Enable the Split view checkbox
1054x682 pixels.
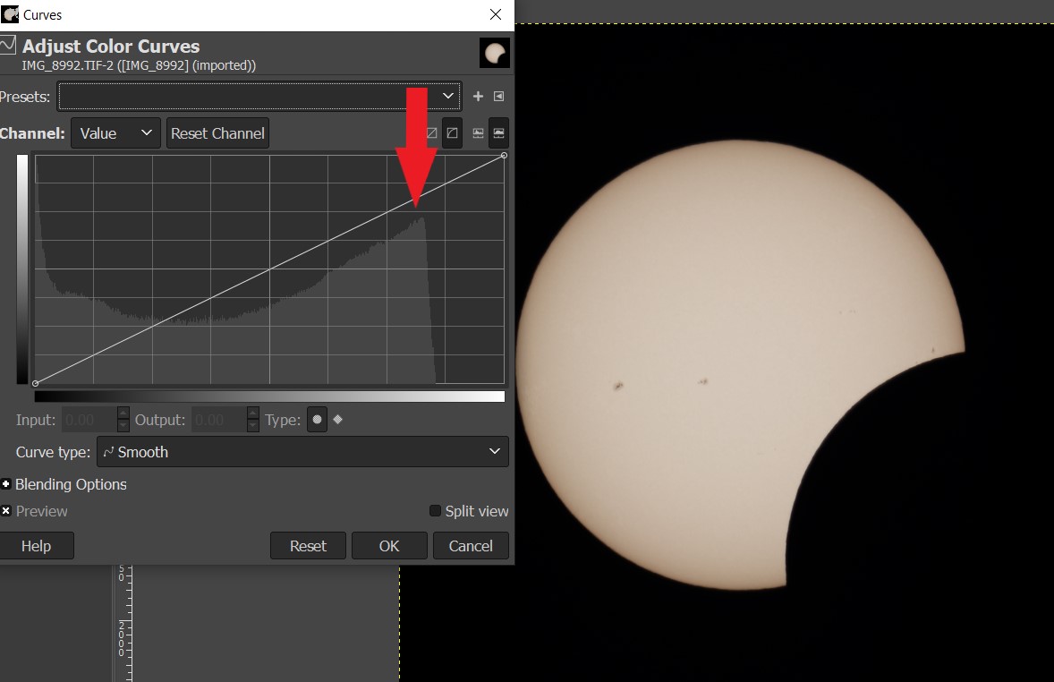[x=436, y=511]
